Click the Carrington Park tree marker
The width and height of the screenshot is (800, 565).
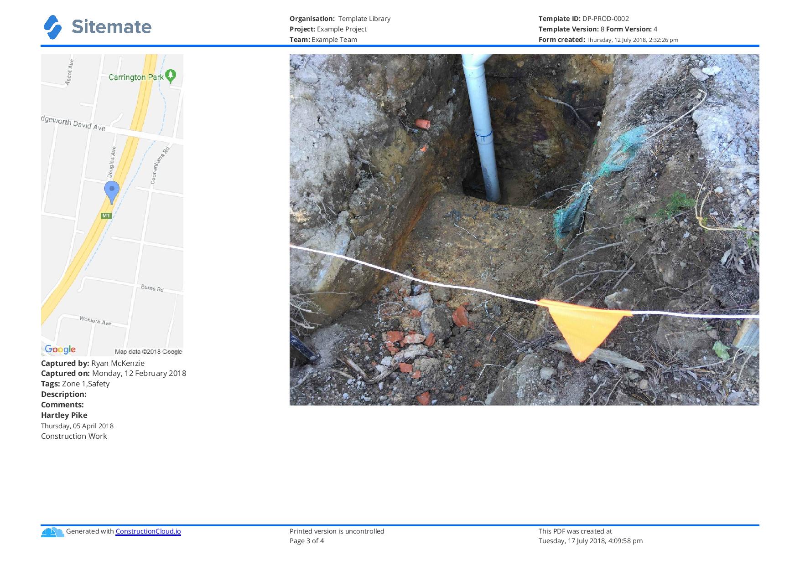[x=171, y=76]
